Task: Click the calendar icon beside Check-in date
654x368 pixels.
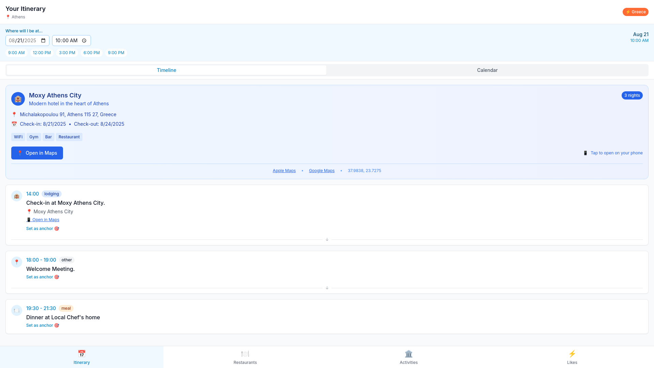Action: coord(14,124)
